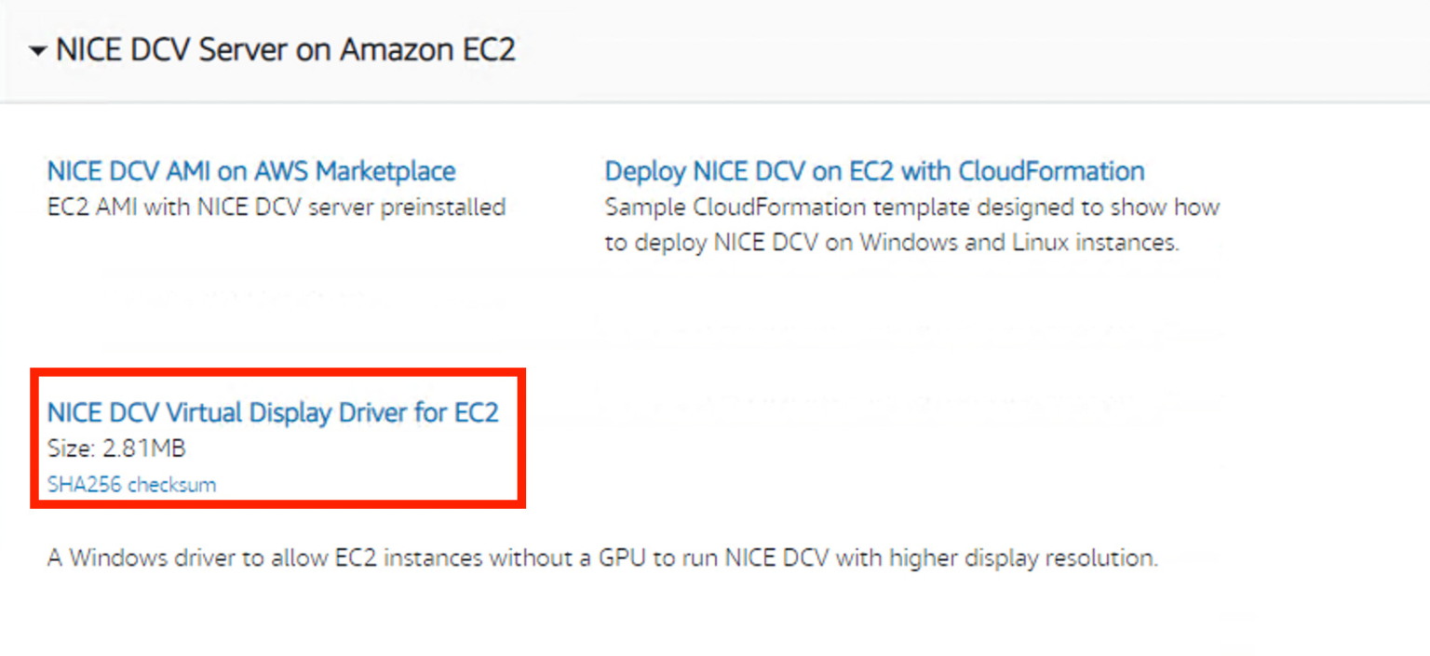
Task: Click EC2 AMI with NICE DCV preinstalled text
Action: point(277,207)
